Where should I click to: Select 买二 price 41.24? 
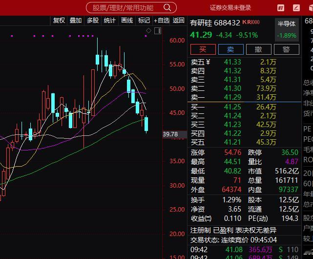pyautogui.click(x=232, y=116)
